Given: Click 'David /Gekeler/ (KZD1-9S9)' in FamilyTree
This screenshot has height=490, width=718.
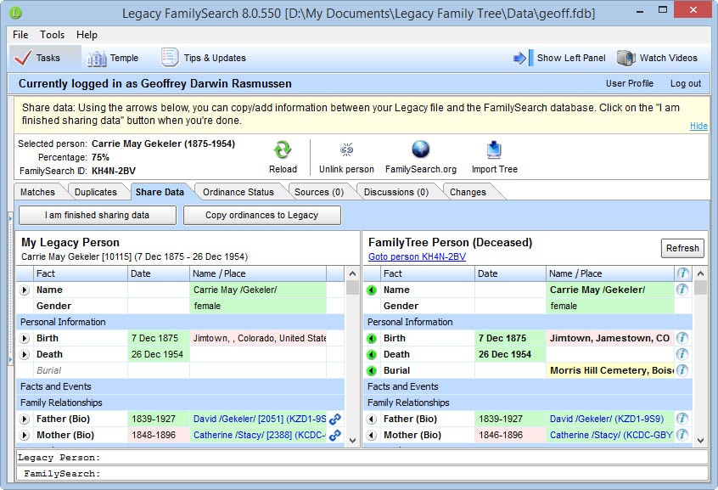Looking at the screenshot, I should (x=606, y=419).
